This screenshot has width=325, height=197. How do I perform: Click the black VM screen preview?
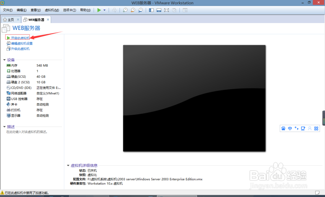coord(194,98)
